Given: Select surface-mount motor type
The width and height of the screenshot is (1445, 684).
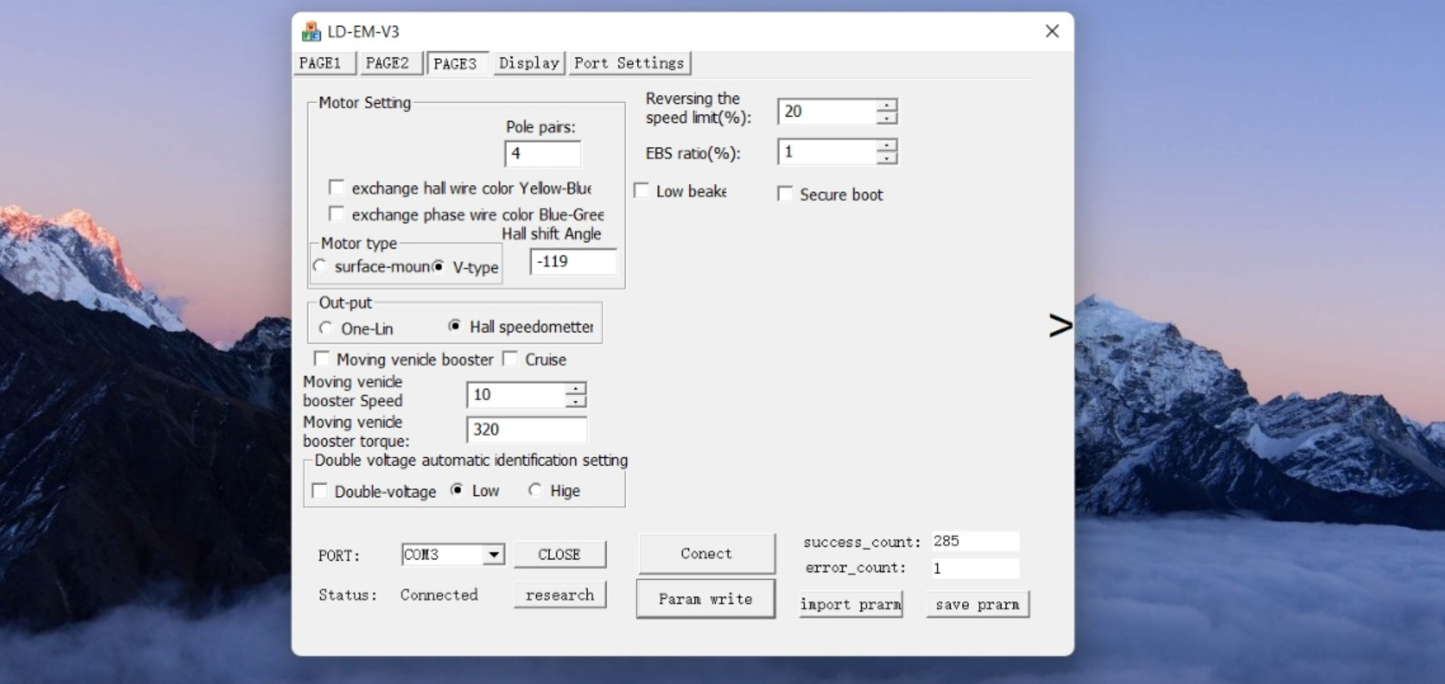Looking at the screenshot, I should (320, 266).
